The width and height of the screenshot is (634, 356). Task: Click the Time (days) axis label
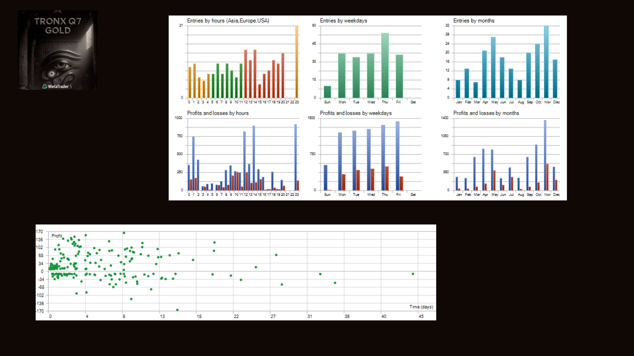(421, 307)
